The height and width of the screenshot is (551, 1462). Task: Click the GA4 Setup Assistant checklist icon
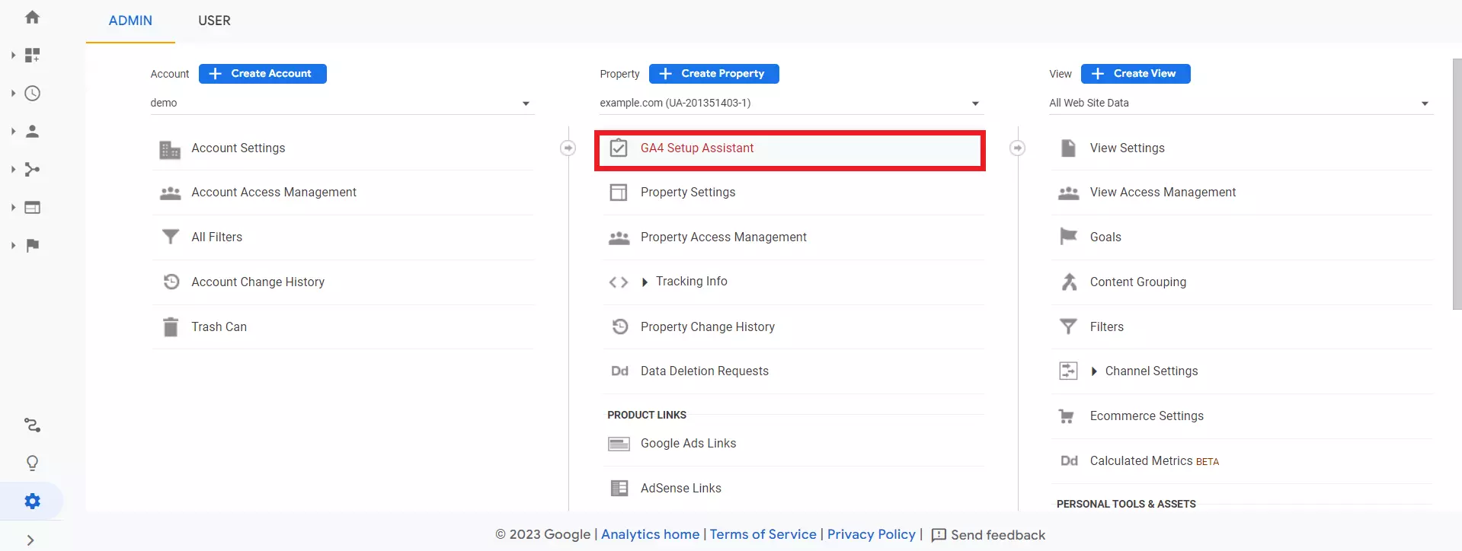pyautogui.click(x=619, y=148)
